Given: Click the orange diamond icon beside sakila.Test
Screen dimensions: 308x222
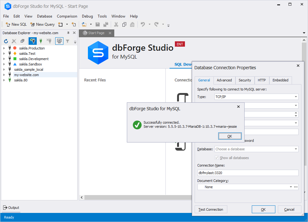Looking at the screenshot, I should click(x=15, y=53).
